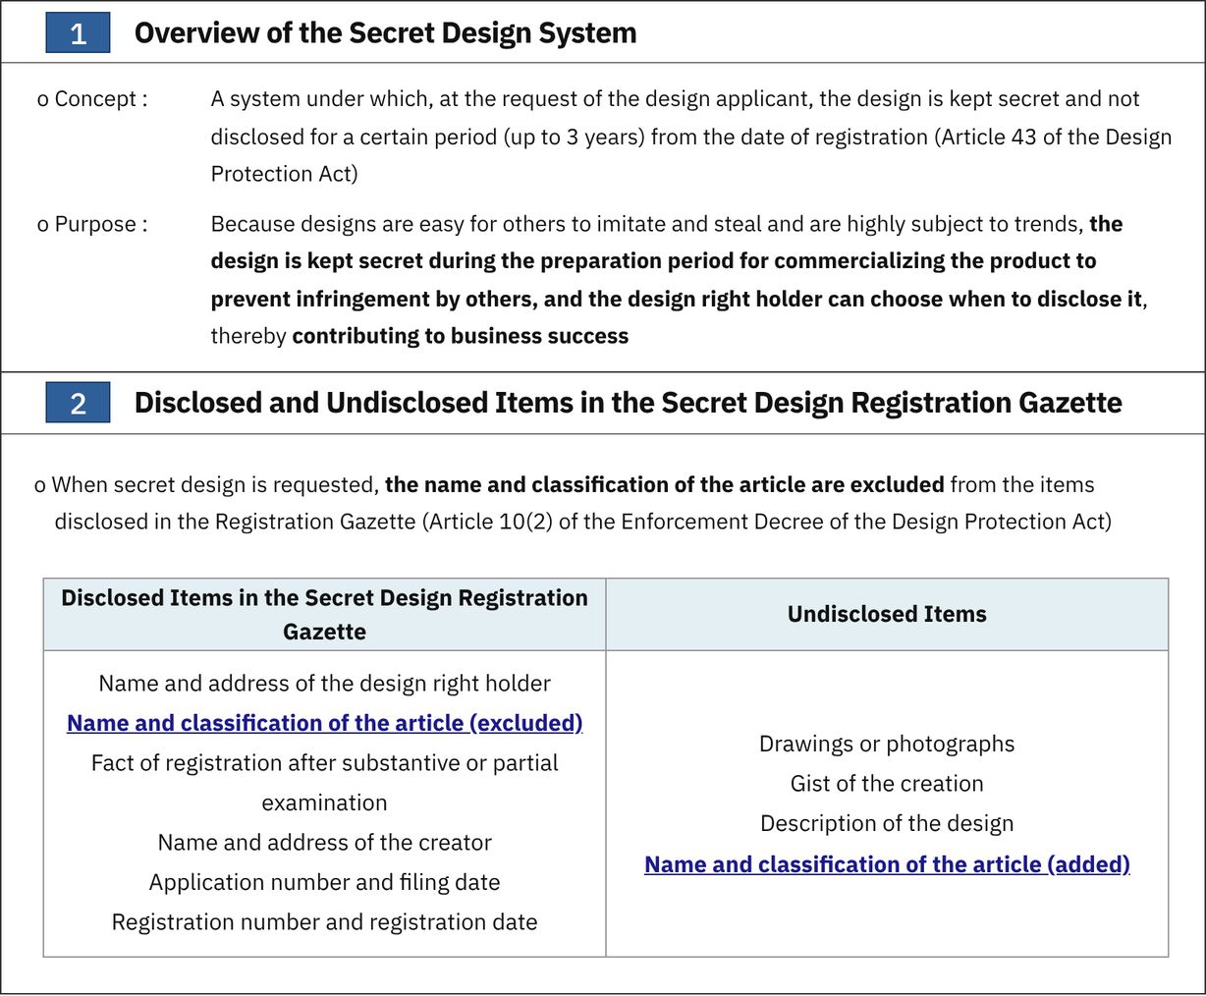Click 'Gist of the creation' text
The width and height of the screenshot is (1206, 996).
887,784
